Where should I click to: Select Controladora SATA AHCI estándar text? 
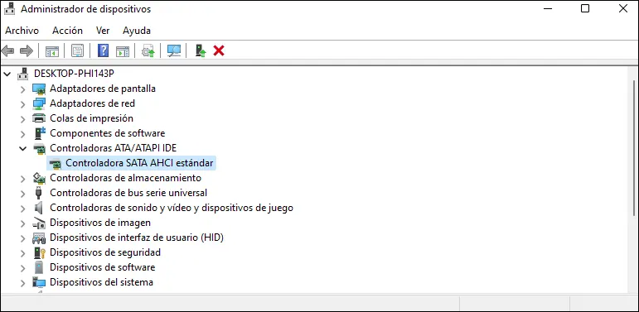click(139, 163)
